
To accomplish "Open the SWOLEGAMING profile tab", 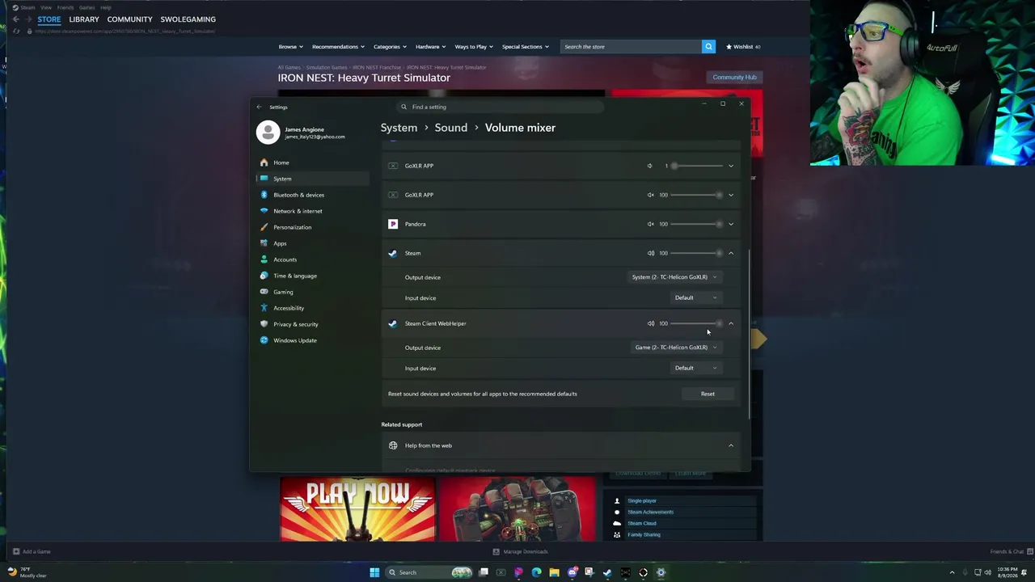I will [188, 19].
